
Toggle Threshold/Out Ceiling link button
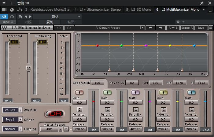click(x=28, y=68)
